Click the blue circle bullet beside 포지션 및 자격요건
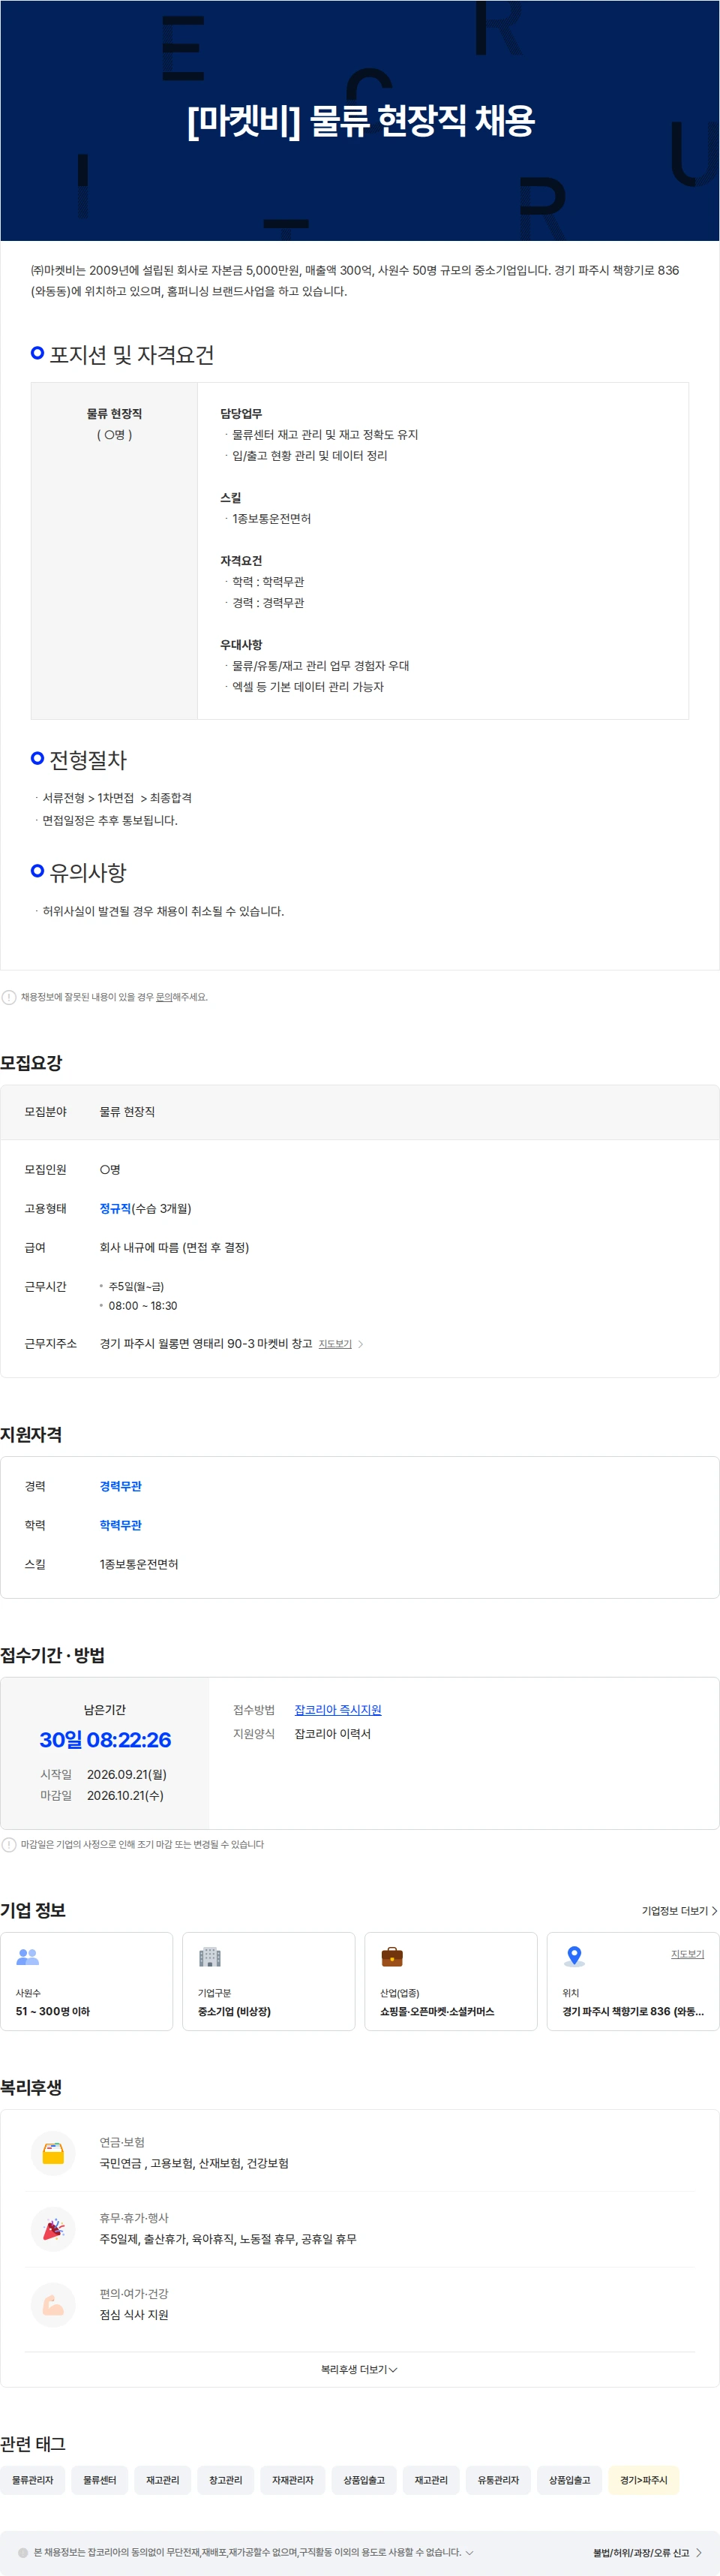 pos(37,353)
